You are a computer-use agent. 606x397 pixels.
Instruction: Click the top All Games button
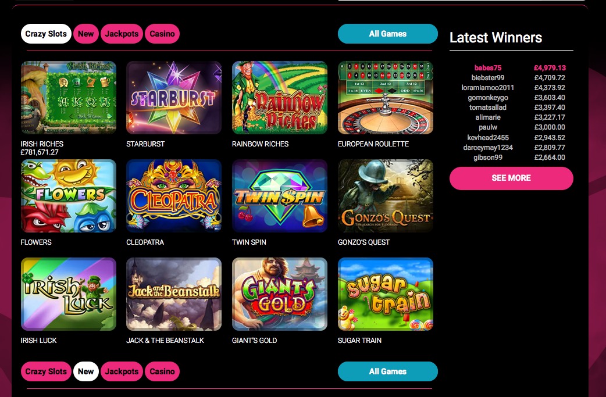tap(388, 34)
